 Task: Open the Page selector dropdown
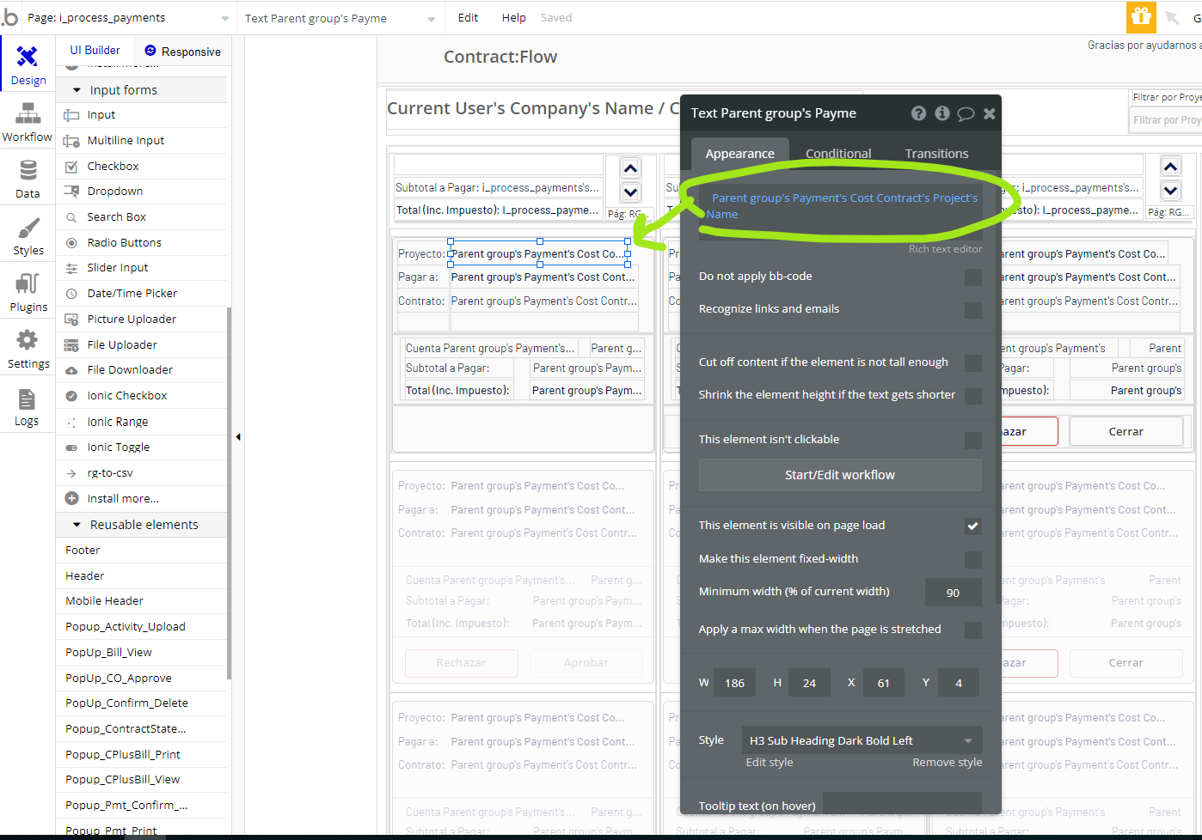(x=127, y=18)
